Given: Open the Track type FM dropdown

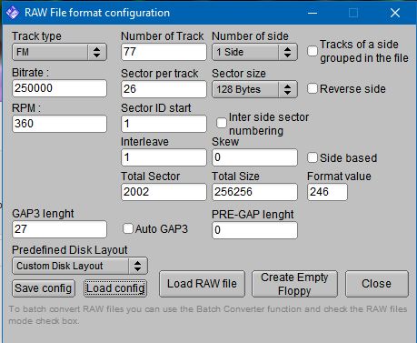Looking at the screenshot, I should click(x=59, y=52).
